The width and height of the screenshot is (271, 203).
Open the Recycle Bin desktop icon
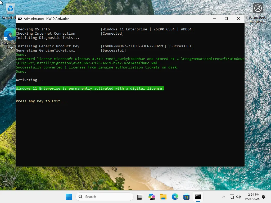pyautogui.click(x=10, y=11)
